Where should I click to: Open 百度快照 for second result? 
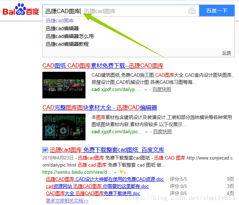[x=162, y=132]
